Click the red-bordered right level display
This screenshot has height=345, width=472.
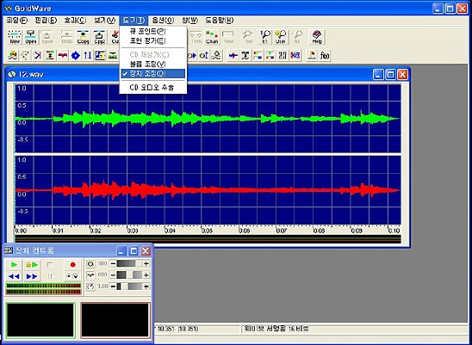point(115,320)
